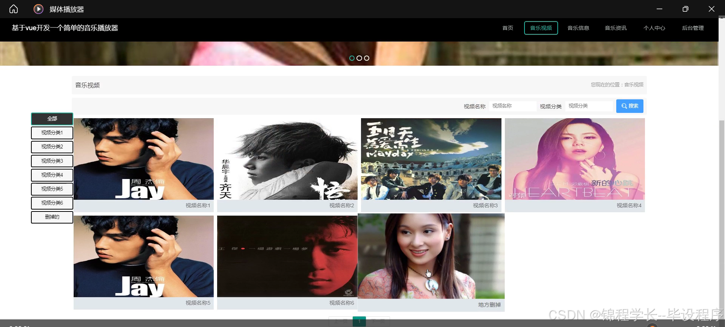
Task: Filter by 视频分类4
Action: [x=52, y=175]
